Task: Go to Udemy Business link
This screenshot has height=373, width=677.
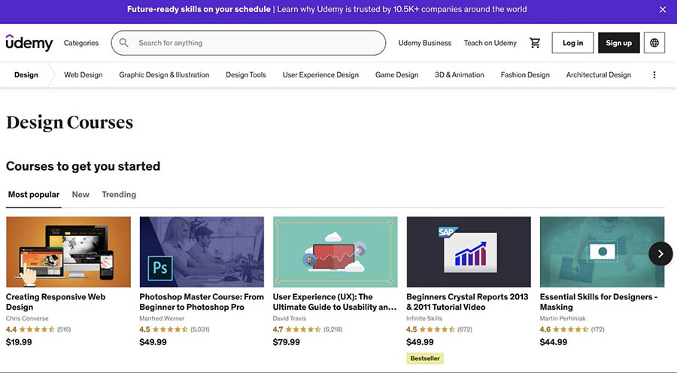Action: [425, 43]
